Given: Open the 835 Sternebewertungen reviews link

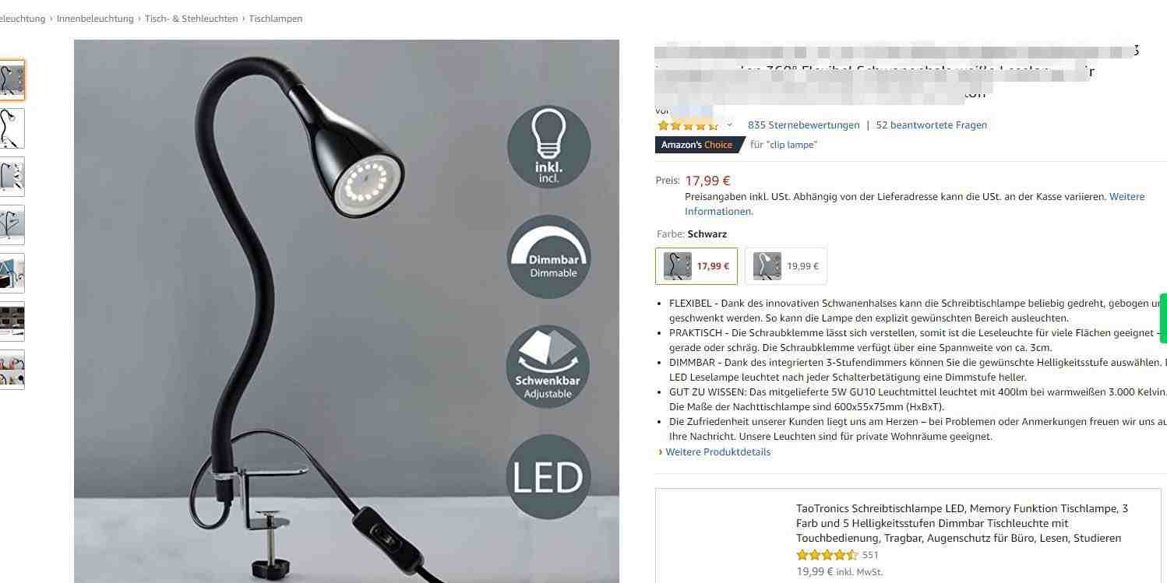Looking at the screenshot, I should click(x=803, y=125).
